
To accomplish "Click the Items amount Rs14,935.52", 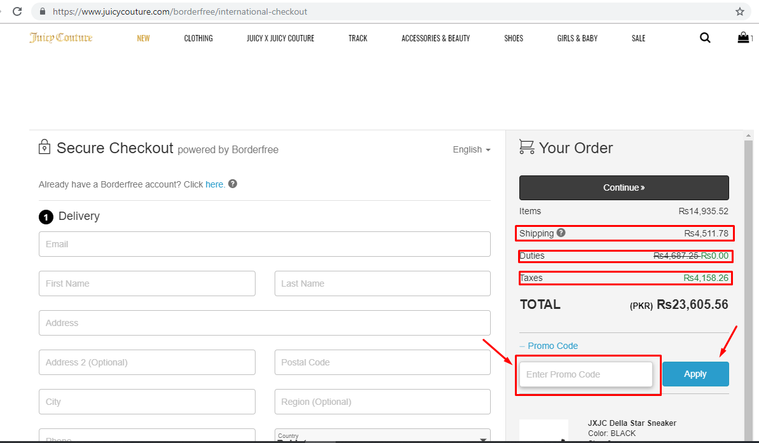I will tap(703, 211).
